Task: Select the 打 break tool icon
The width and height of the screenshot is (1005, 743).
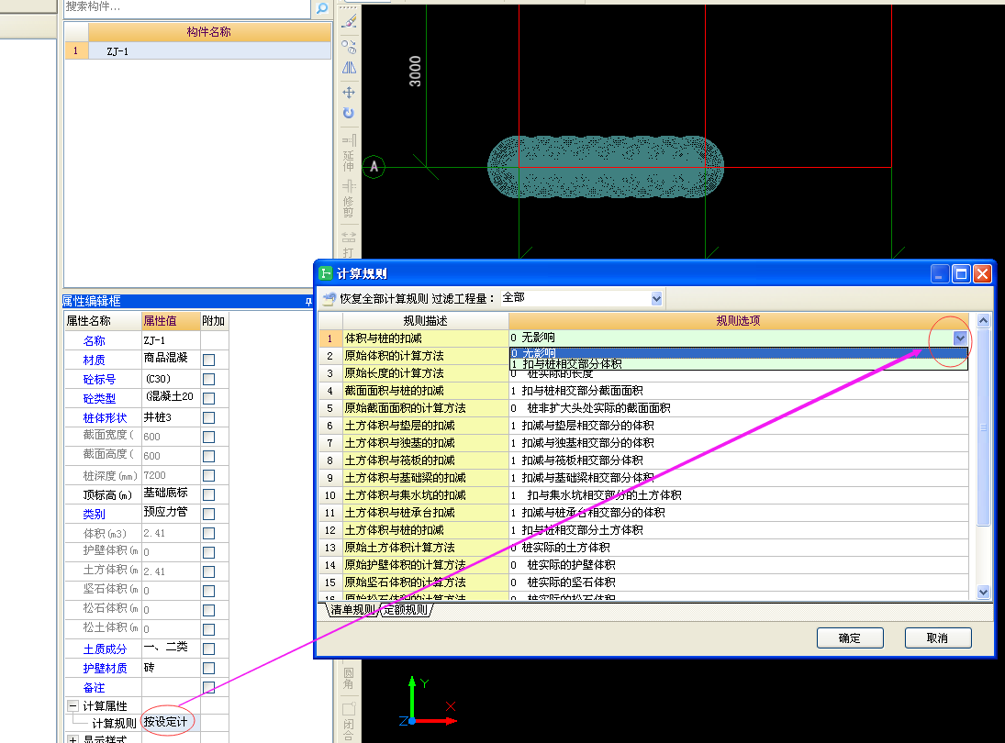Action: (x=349, y=244)
